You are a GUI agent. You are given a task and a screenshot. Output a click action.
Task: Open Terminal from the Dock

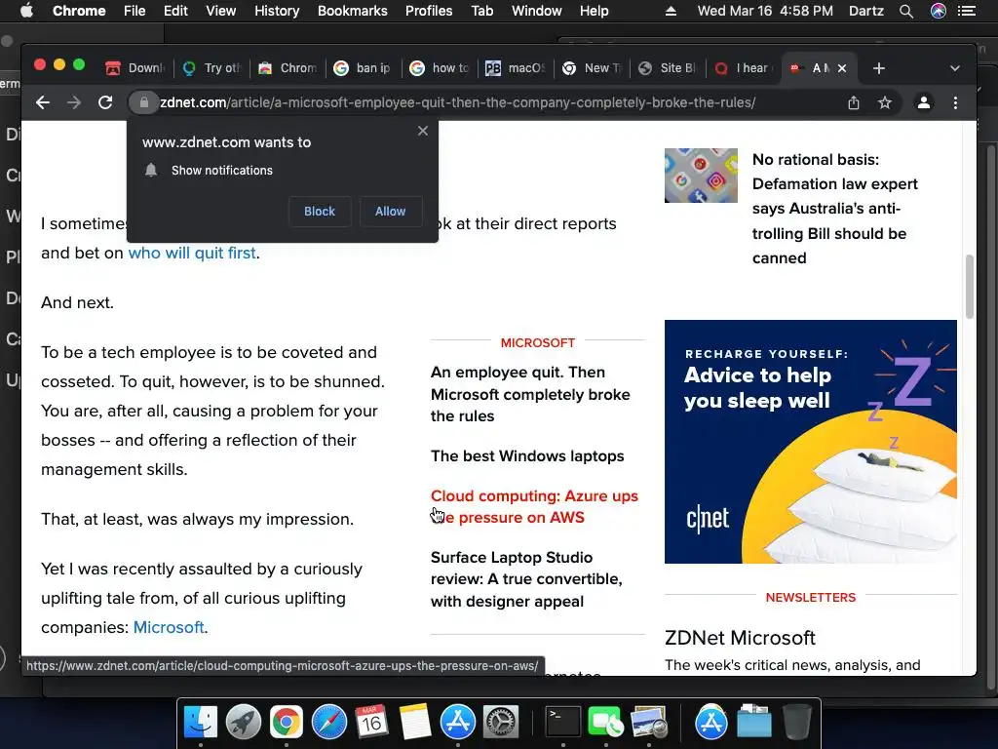click(563, 723)
